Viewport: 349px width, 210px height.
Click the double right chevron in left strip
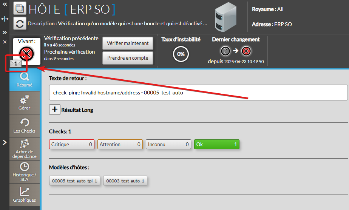(5, 32)
